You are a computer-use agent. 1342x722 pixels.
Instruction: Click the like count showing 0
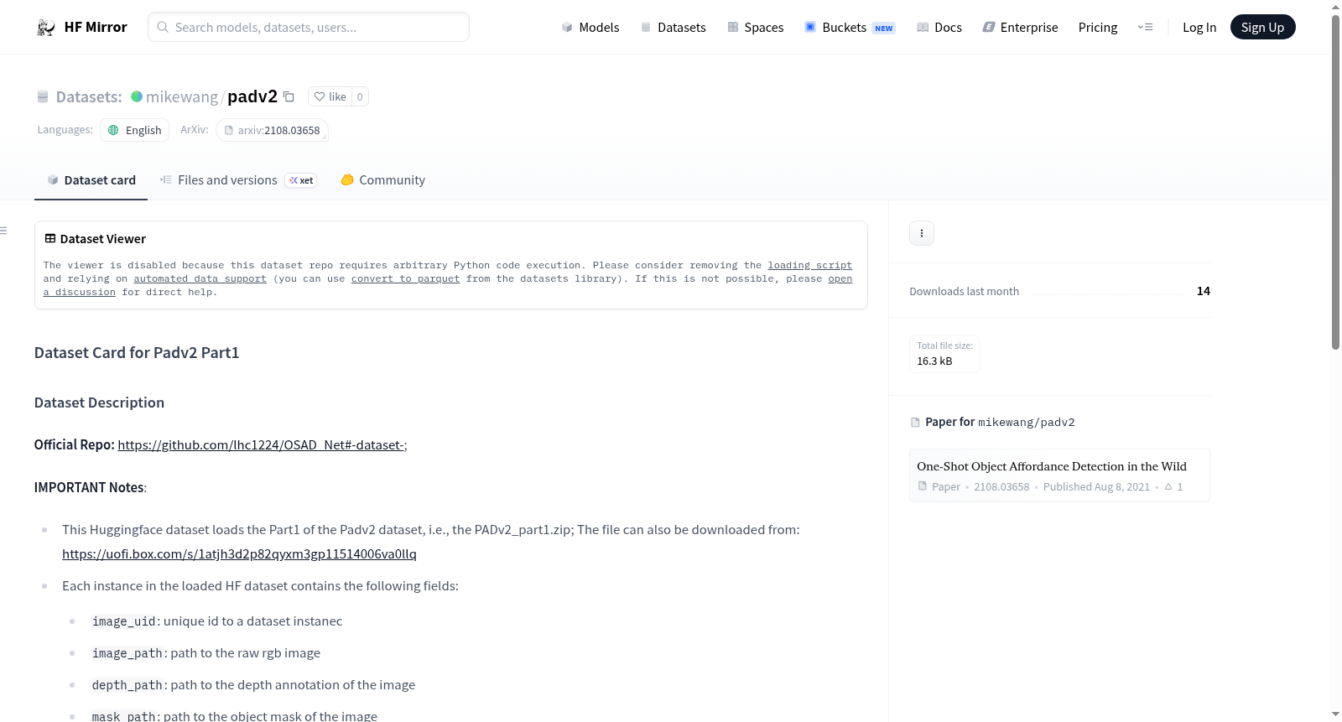360,96
